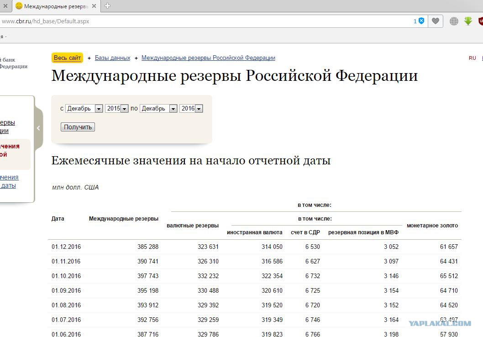Screen dimensions: 483x337
Task: Click the Получить button
Action: 78,127
